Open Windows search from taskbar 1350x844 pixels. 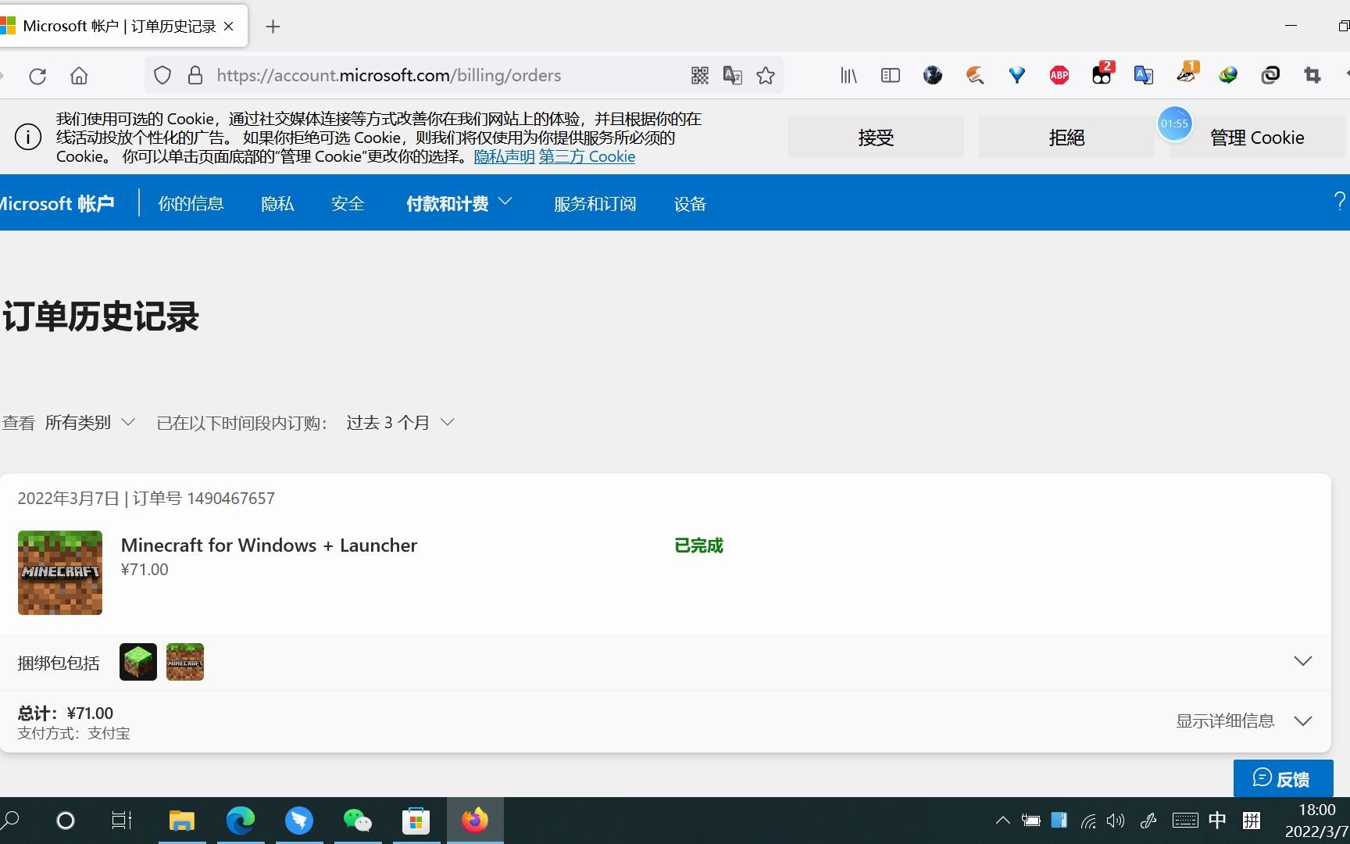tap(11, 821)
